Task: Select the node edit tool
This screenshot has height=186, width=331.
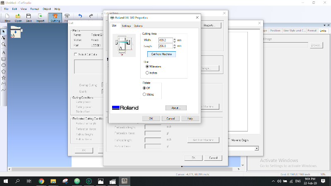Action: pos(4,38)
